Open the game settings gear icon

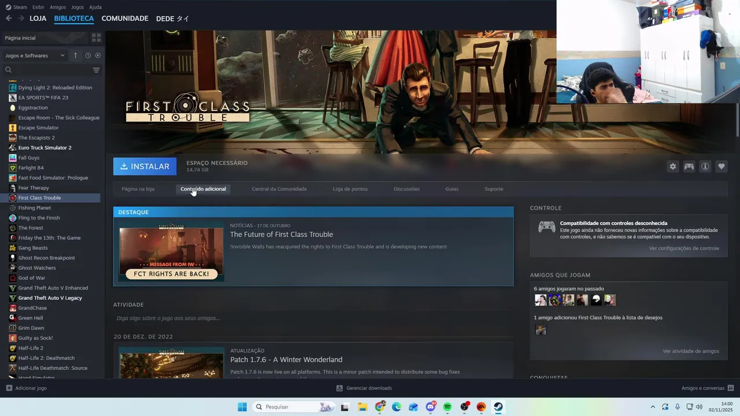click(672, 166)
